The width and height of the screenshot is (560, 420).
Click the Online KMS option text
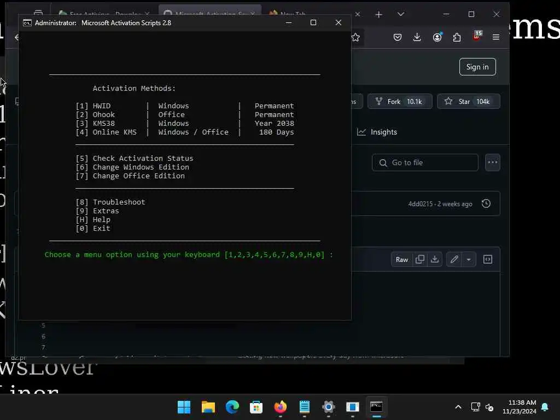[x=114, y=132]
